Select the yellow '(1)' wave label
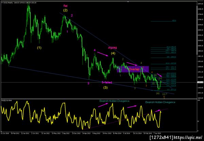Viewport: 204px width, 141px height. click(x=39, y=48)
